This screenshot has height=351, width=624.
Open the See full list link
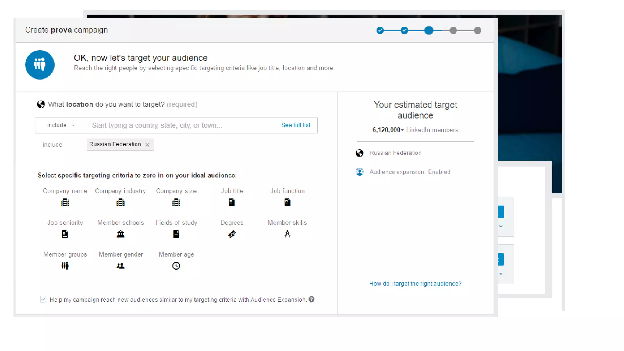296,125
